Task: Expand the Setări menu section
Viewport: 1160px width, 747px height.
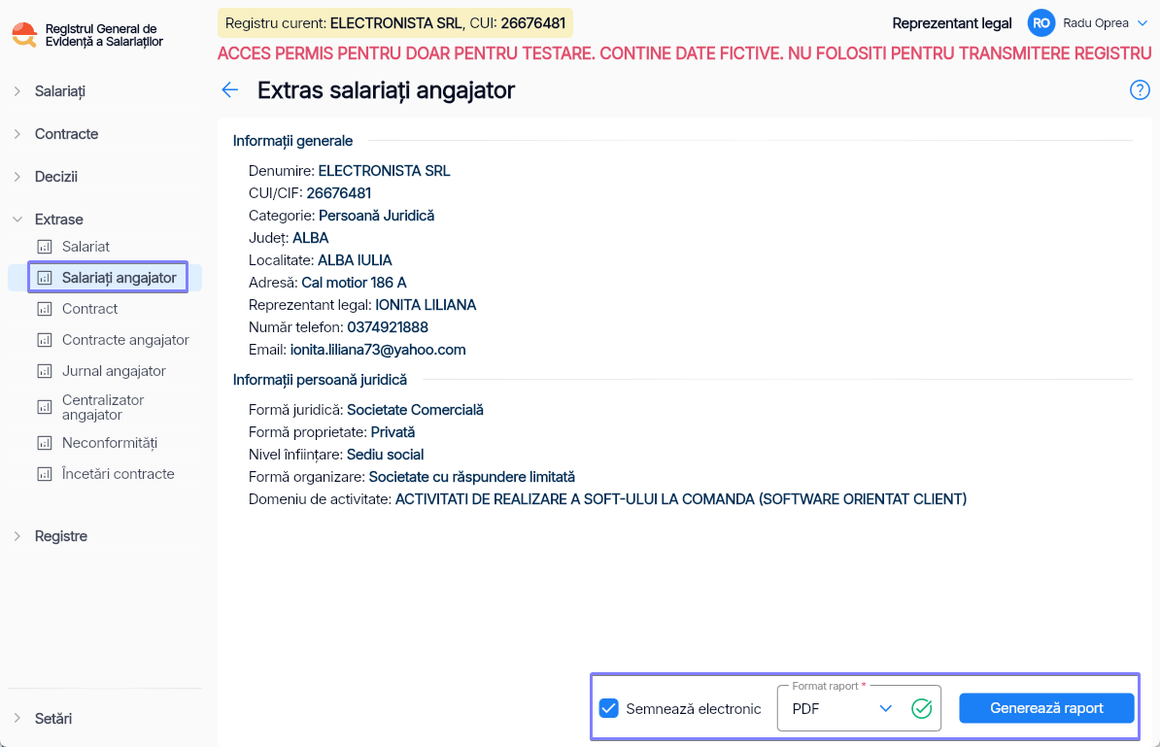Action: click(17, 718)
